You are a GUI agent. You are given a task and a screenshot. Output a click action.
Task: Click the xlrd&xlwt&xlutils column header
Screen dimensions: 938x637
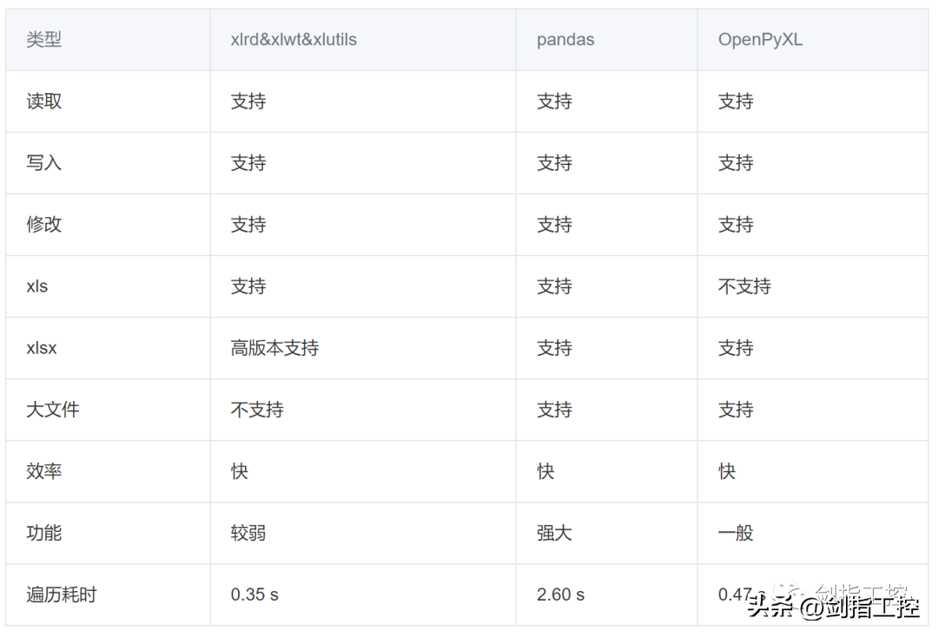(x=294, y=40)
